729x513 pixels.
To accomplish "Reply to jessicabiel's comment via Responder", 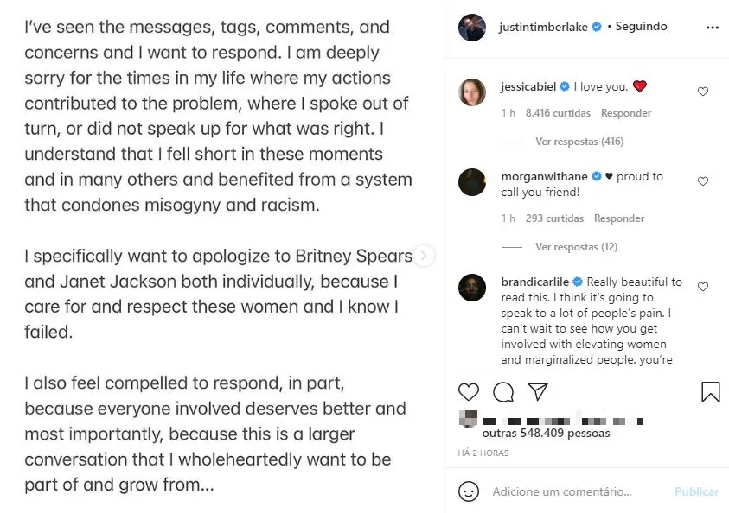I will click(x=626, y=113).
